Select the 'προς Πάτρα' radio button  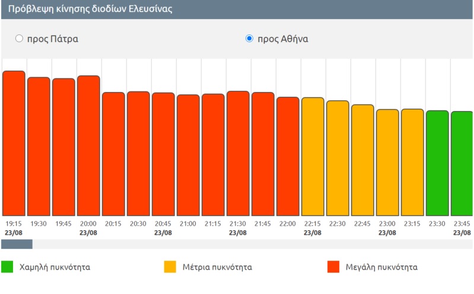(x=19, y=39)
